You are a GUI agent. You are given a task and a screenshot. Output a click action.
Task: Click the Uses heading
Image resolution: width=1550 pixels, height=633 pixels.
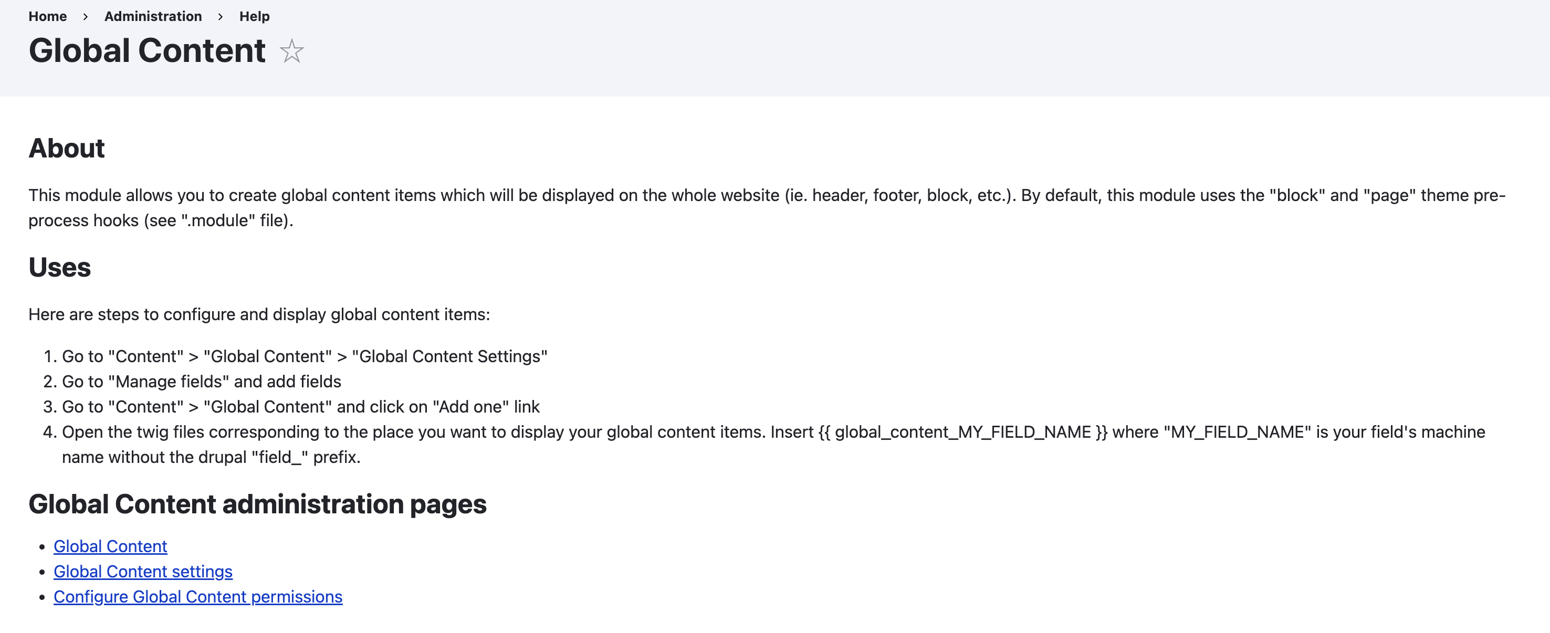tap(59, 267)
